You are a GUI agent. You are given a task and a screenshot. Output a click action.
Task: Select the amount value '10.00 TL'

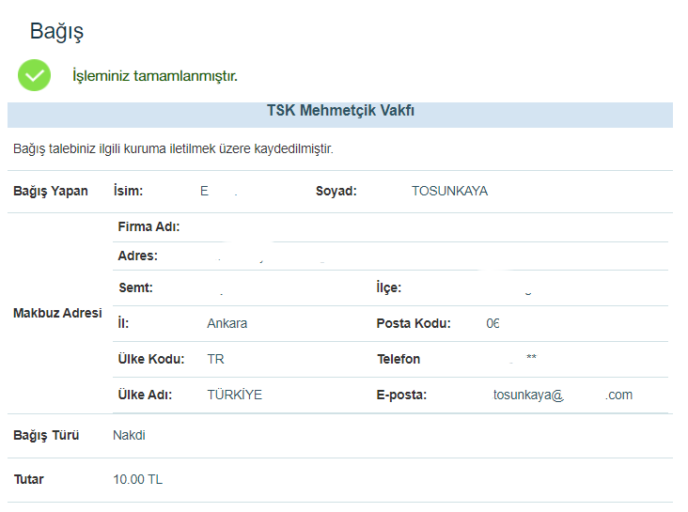[138, 479]
